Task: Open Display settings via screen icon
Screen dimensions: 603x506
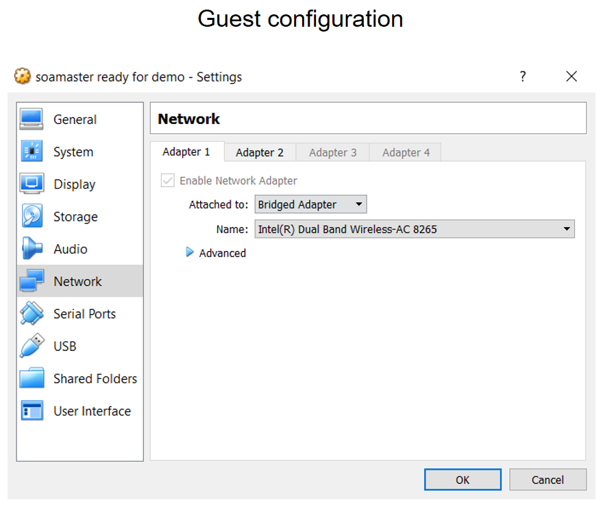Action: pyautogui.click(x=32, y=184)
